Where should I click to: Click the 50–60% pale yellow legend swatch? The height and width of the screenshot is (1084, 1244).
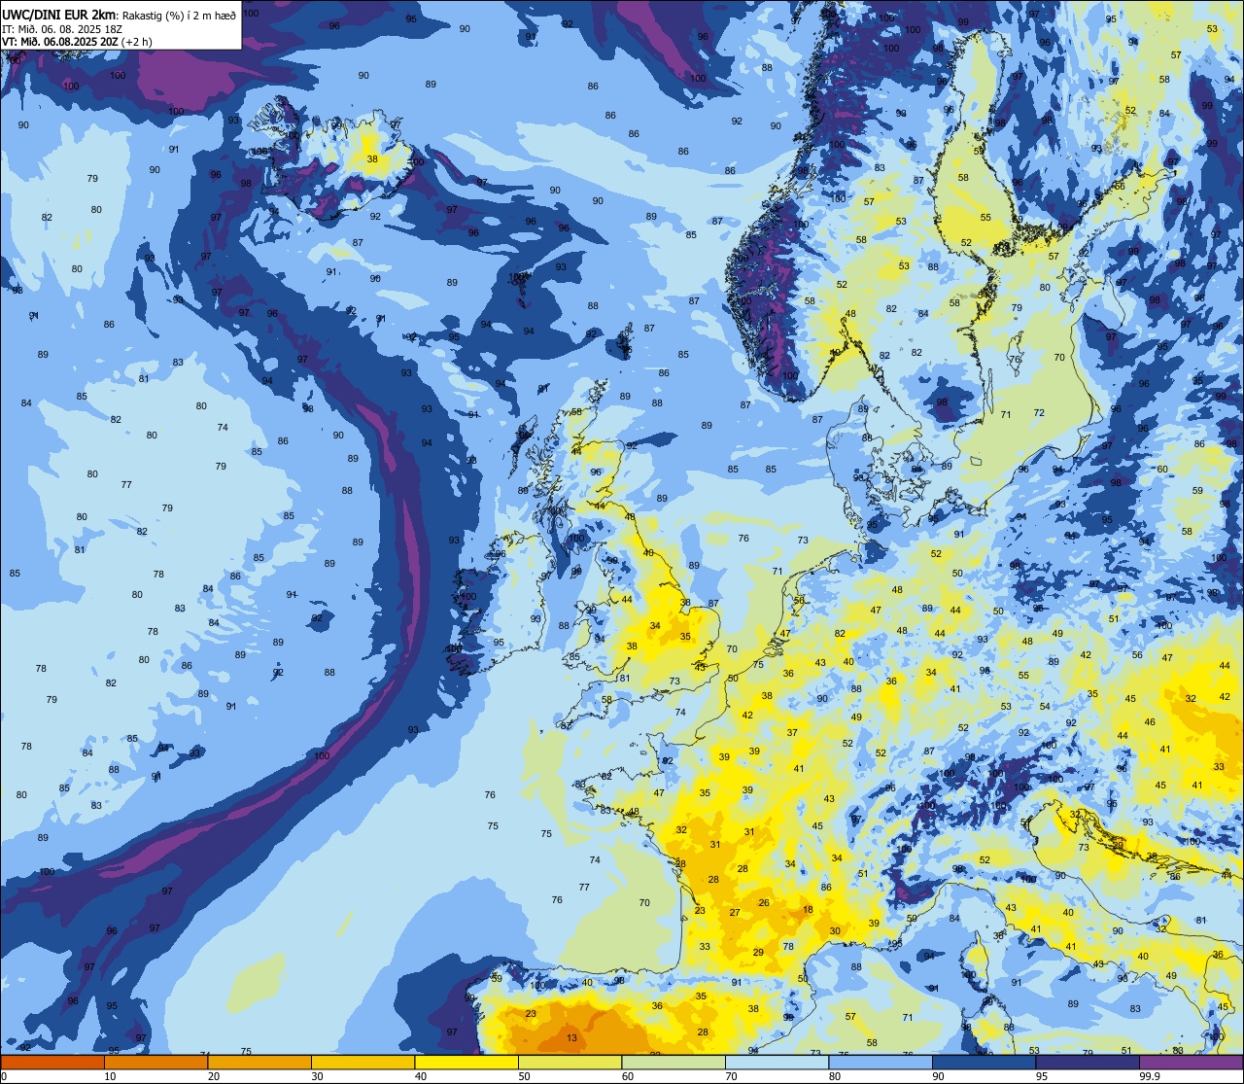tap(570, 1062)
